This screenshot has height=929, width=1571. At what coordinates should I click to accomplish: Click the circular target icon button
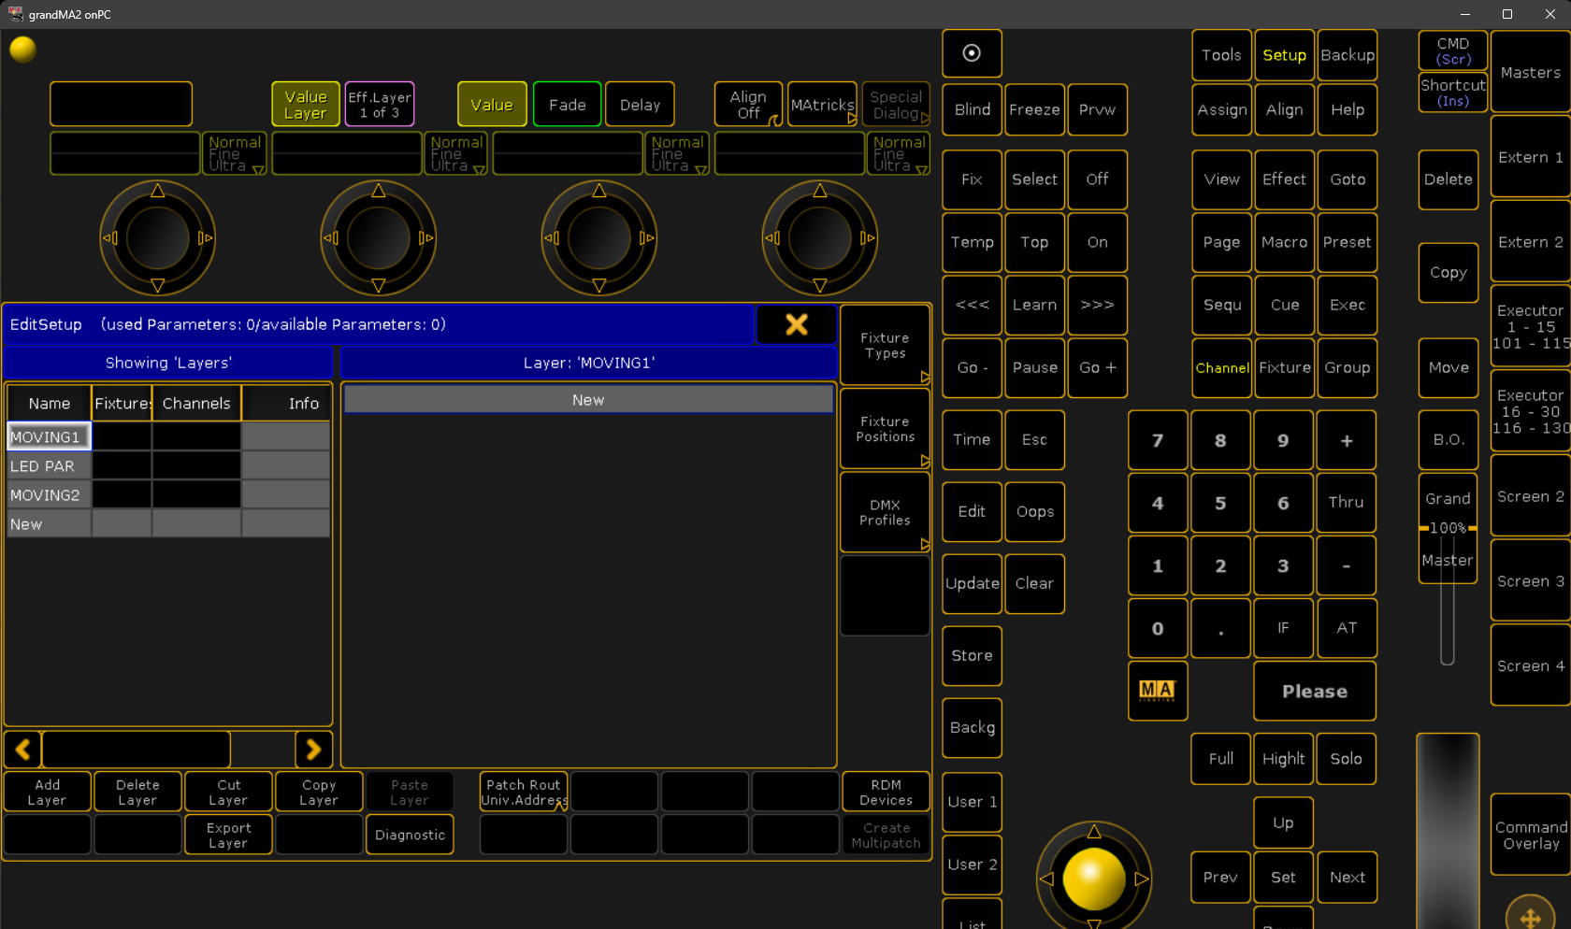click(972, 53)
